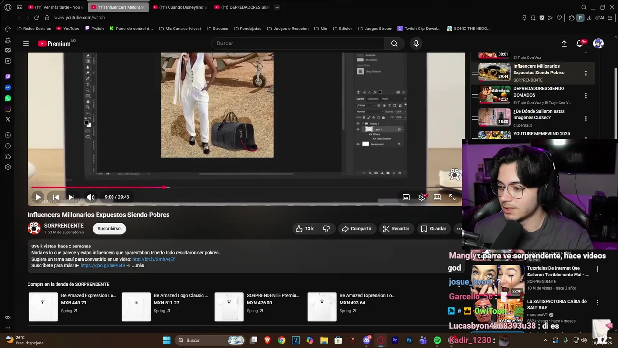This screenshot has width=618, height=348.
Task: Open WhatsApp in the Opera sidebar
Action: (8, 98)
